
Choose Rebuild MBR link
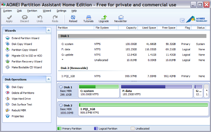[19, 110]
